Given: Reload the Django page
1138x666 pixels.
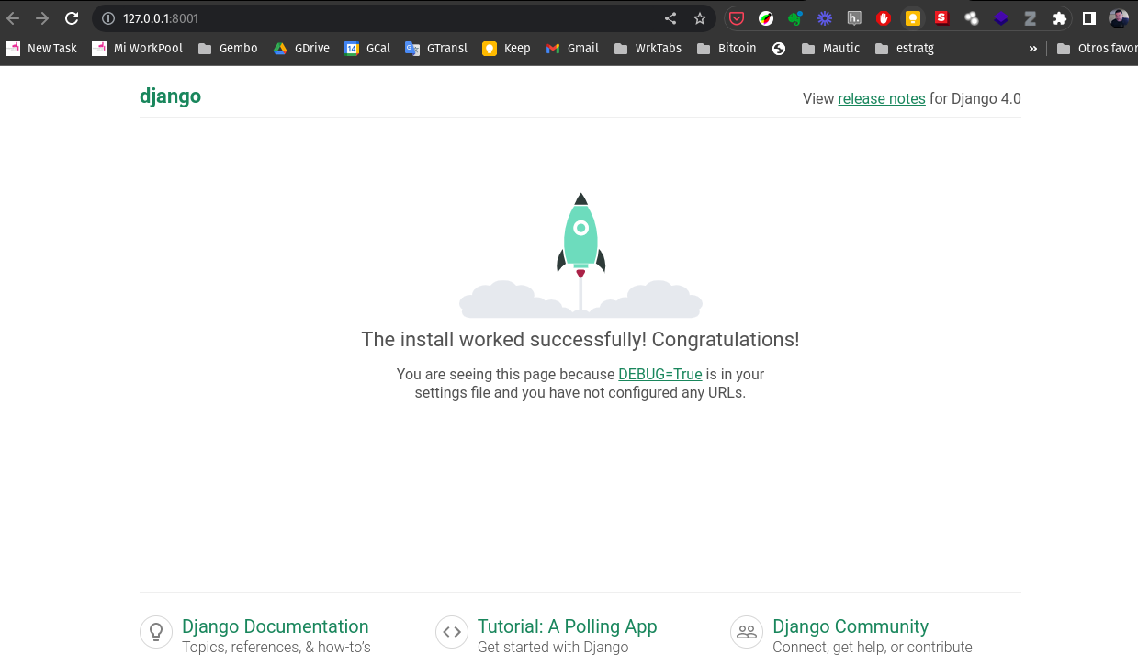Looking at the screenshot, I should click(x=72, y=18).
